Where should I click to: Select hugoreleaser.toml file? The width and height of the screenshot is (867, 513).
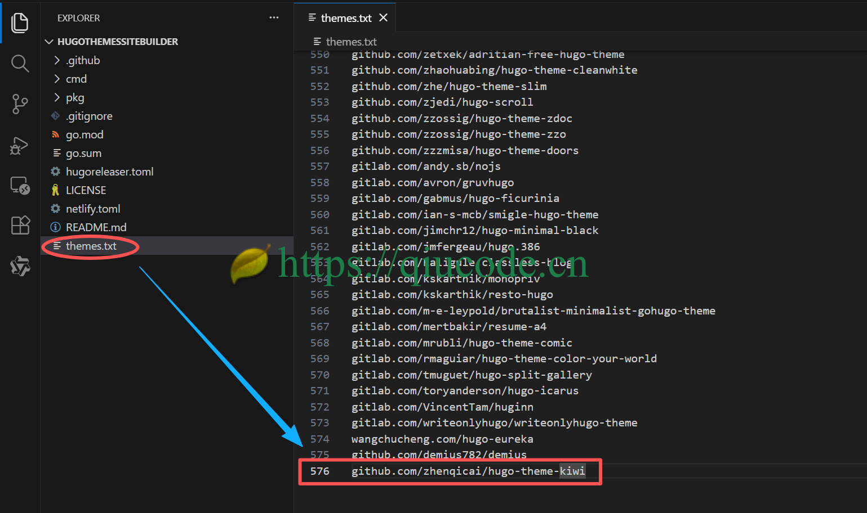pos(109,172)
